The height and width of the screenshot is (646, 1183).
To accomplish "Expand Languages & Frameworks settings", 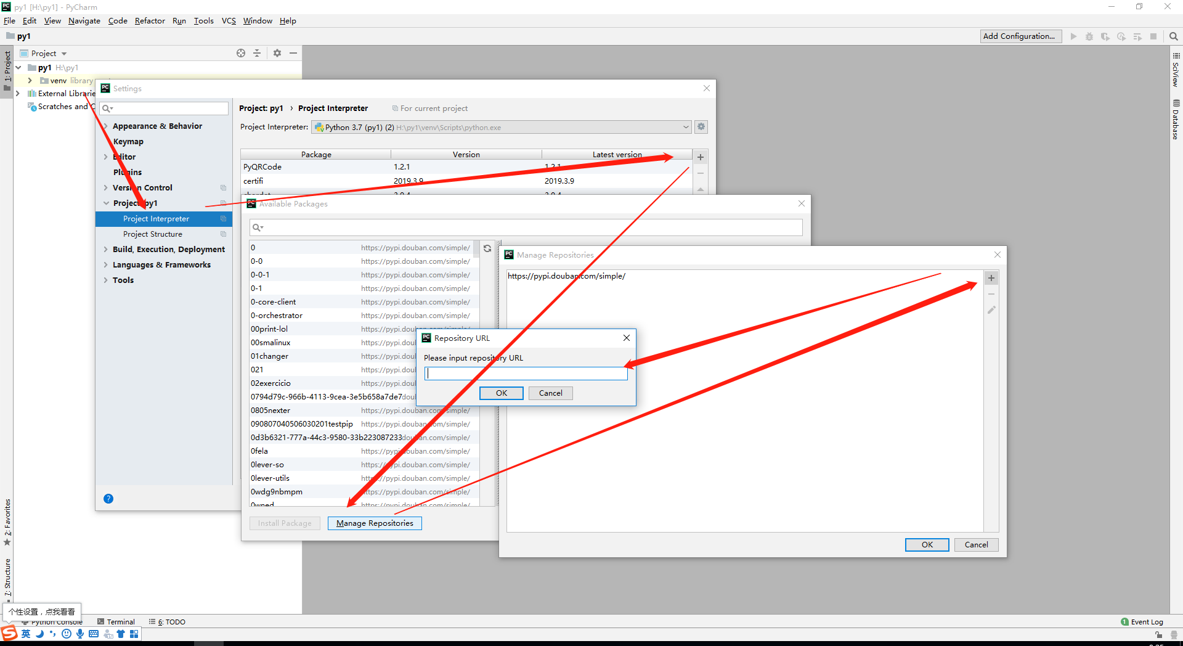I will pyautogui.click(x=106, y=265).
